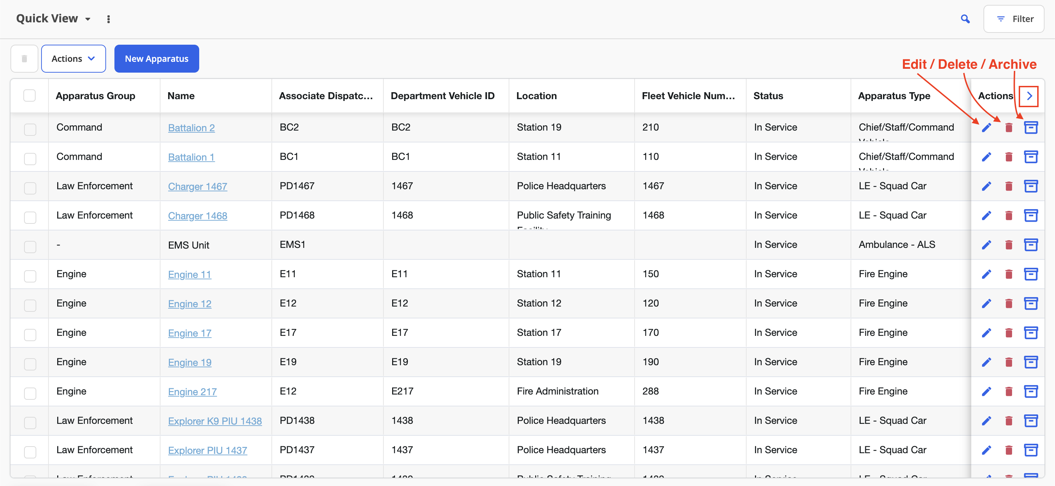Viewport: 1055px width, 486px height.
Task: Delete the Explorer K9 PIU 1438 apparatus
Action: (1009, 421)
